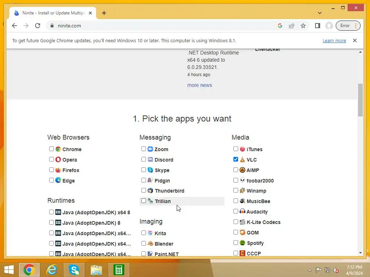
Task: Click the Action Center flag icon
Action: click(318, 270)
